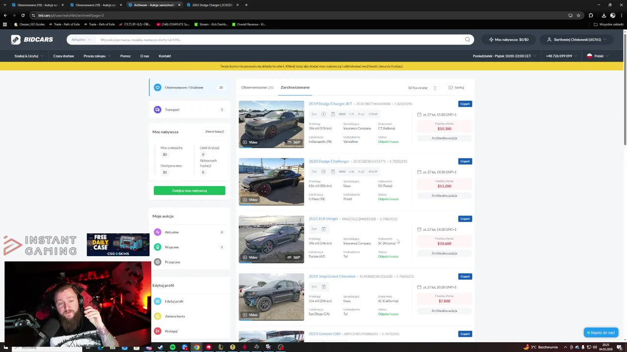This screenshot has height=352, width=627.
Task: Open Video for the 2020 Dodge Challenger
Action: click(x=250, y=199)
